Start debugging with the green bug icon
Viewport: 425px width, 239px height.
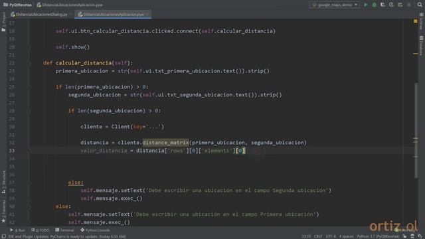[375, 5]
